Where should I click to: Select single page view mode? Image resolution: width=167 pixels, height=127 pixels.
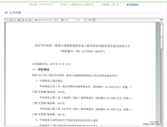pyautogui.click(x=11, y=20)
